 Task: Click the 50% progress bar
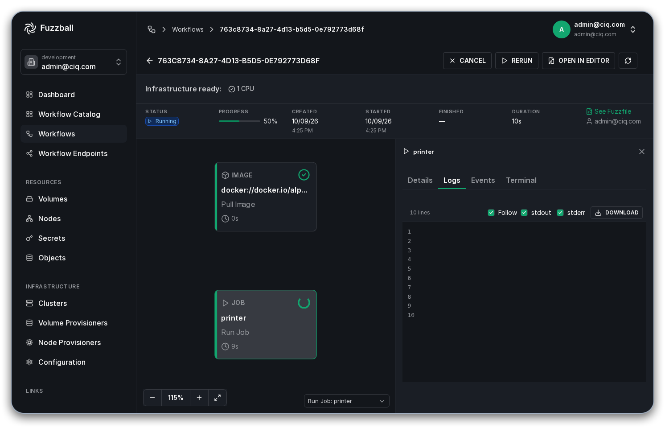tap(239, 121)
